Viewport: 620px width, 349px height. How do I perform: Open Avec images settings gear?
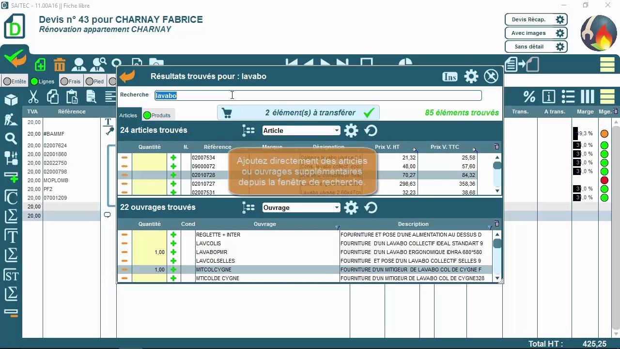(560, 33)
